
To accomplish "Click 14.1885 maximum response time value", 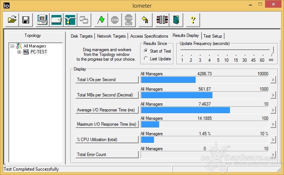I will click(x=204, y=118).
